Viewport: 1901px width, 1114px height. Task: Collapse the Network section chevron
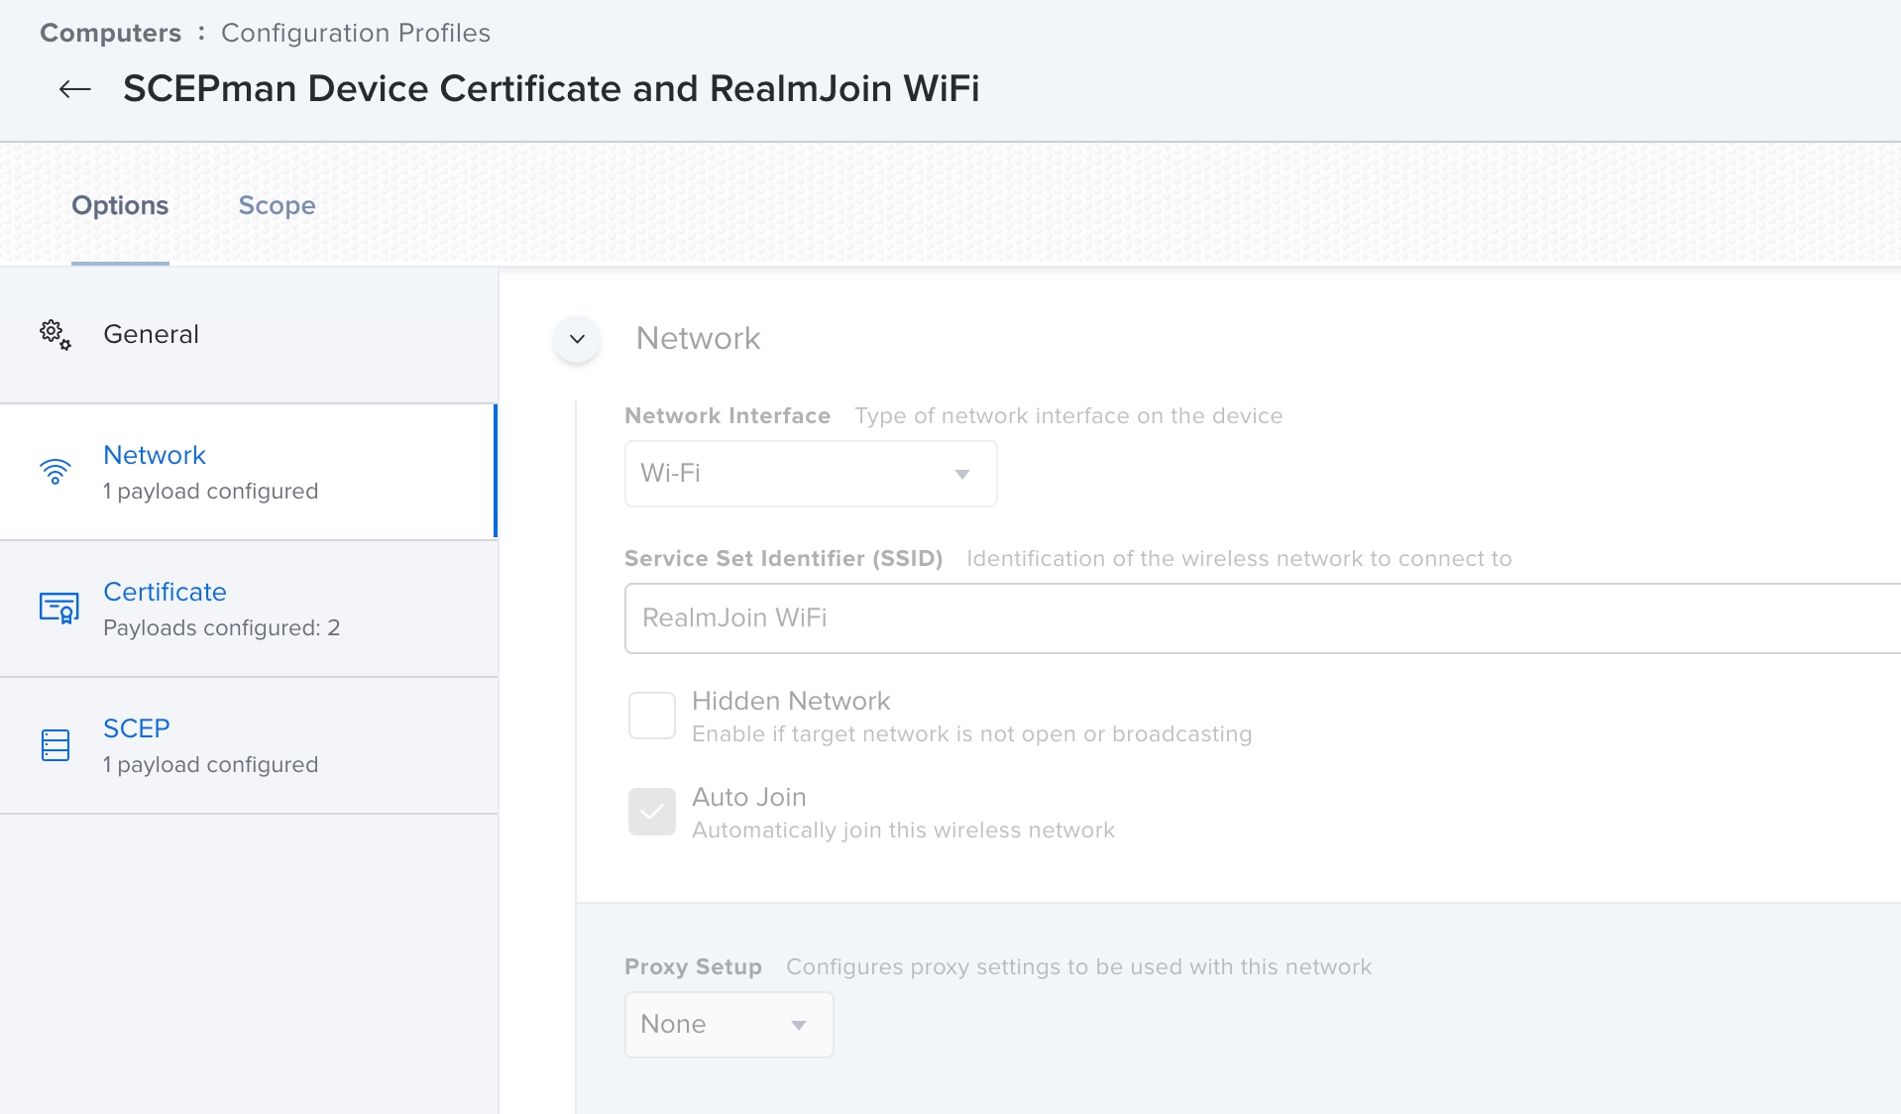(577, 339)
